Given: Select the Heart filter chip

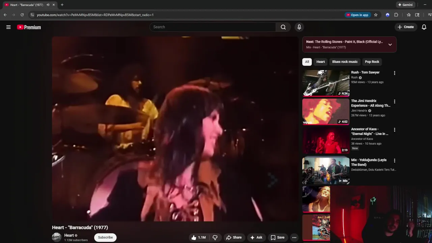Looking at the screenshot, I should pos(321,62).
